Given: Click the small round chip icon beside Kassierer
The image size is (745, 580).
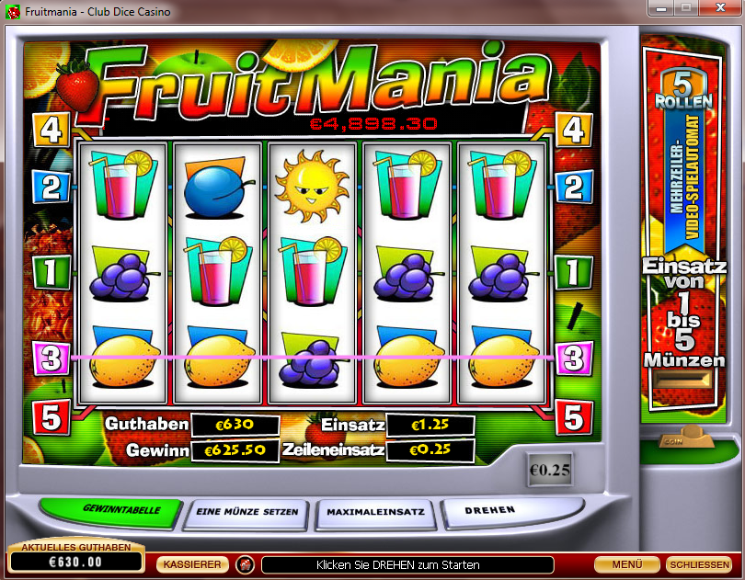Looking at the screenshot, I should click(245, 564).
